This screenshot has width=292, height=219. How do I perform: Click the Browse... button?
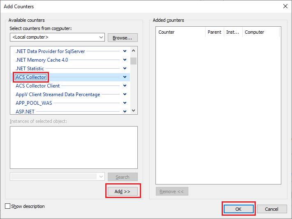pos(123,37)
